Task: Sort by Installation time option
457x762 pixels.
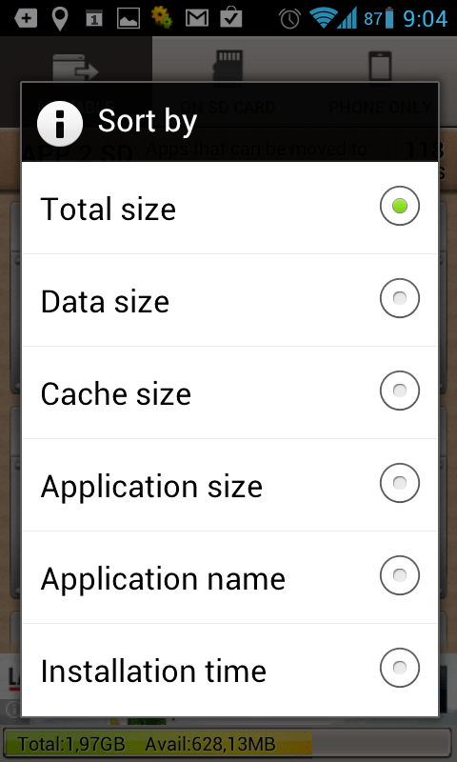Action: point(229,670)
